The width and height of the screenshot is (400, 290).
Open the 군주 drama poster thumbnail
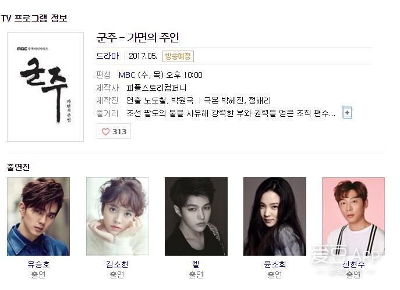(x=45, y=87)
